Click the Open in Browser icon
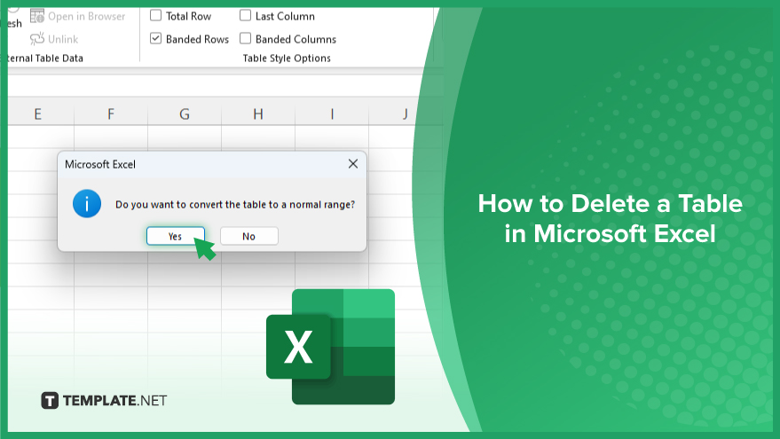 pos(36,16)
